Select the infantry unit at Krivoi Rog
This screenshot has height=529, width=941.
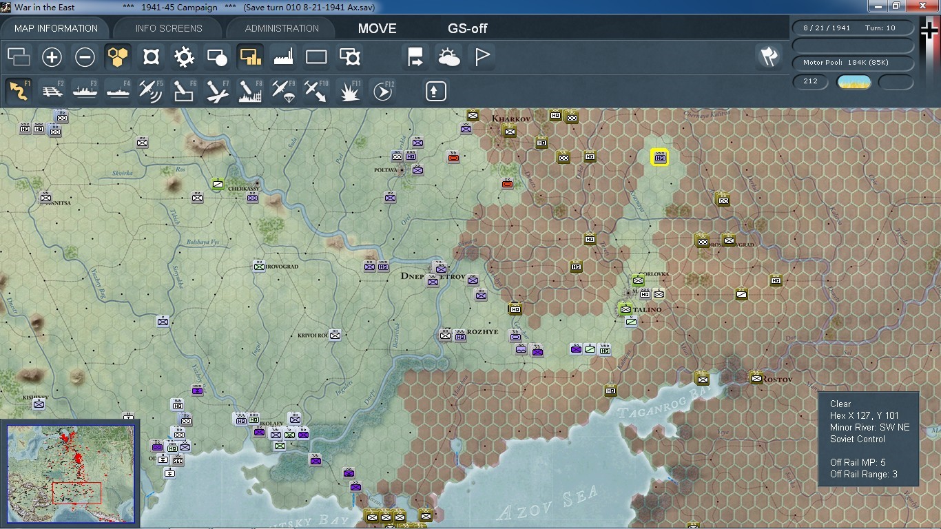pyautogui.click(x=335, y=335)
